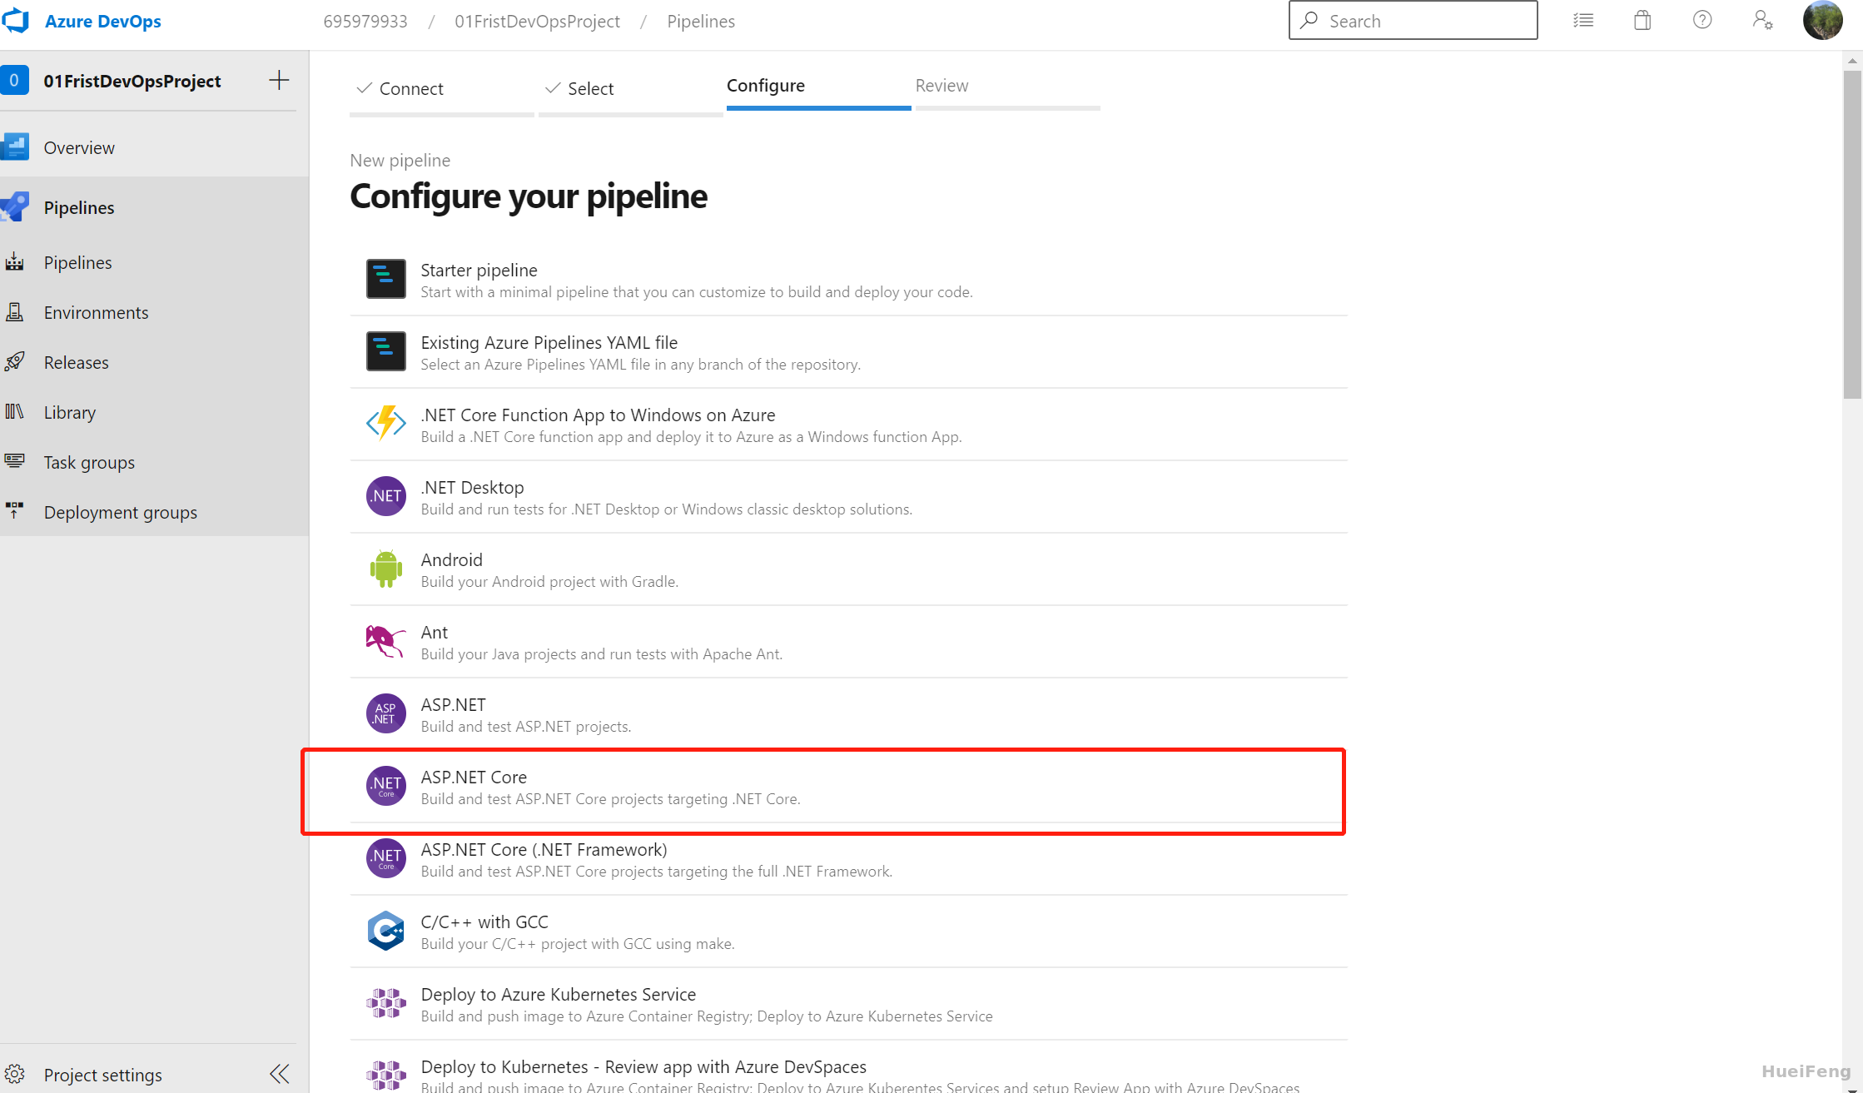Open the work items list icon
The height and width of the screenshot is (1093, 1863).
coord(1583,21)
